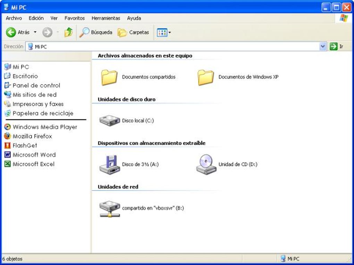Open FlashGet from the sidebar list

click(x=27, y=145)
